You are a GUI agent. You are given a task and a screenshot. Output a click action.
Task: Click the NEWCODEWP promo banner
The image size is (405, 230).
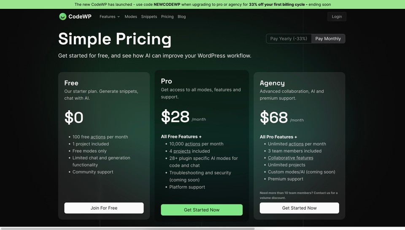(x=202, y=4)
